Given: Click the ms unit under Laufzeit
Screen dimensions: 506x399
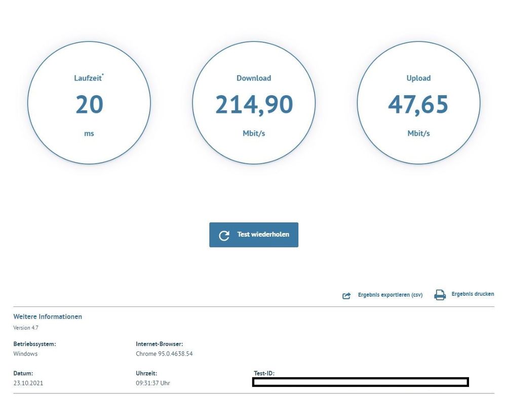Looking at the screenshot, I should [x=89, y=134].
